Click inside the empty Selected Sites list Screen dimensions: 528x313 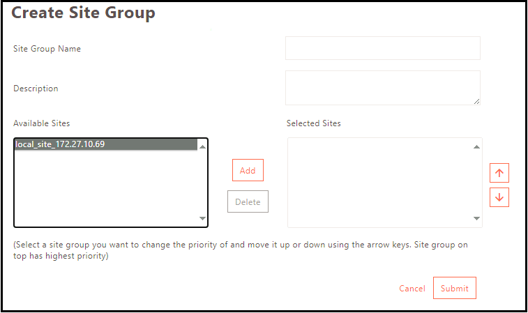coord(381,183)
